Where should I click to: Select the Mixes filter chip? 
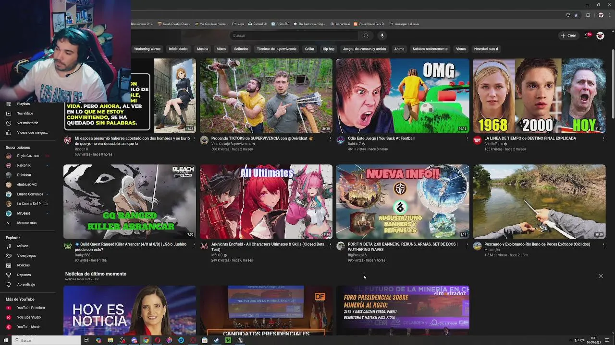point(221,49)
